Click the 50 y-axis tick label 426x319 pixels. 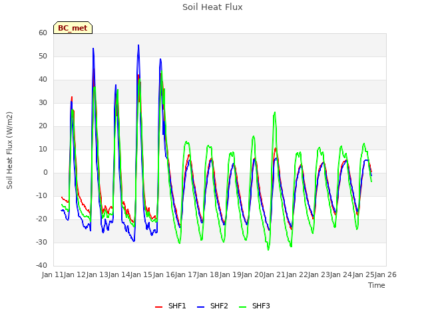(x=43, y=56)
